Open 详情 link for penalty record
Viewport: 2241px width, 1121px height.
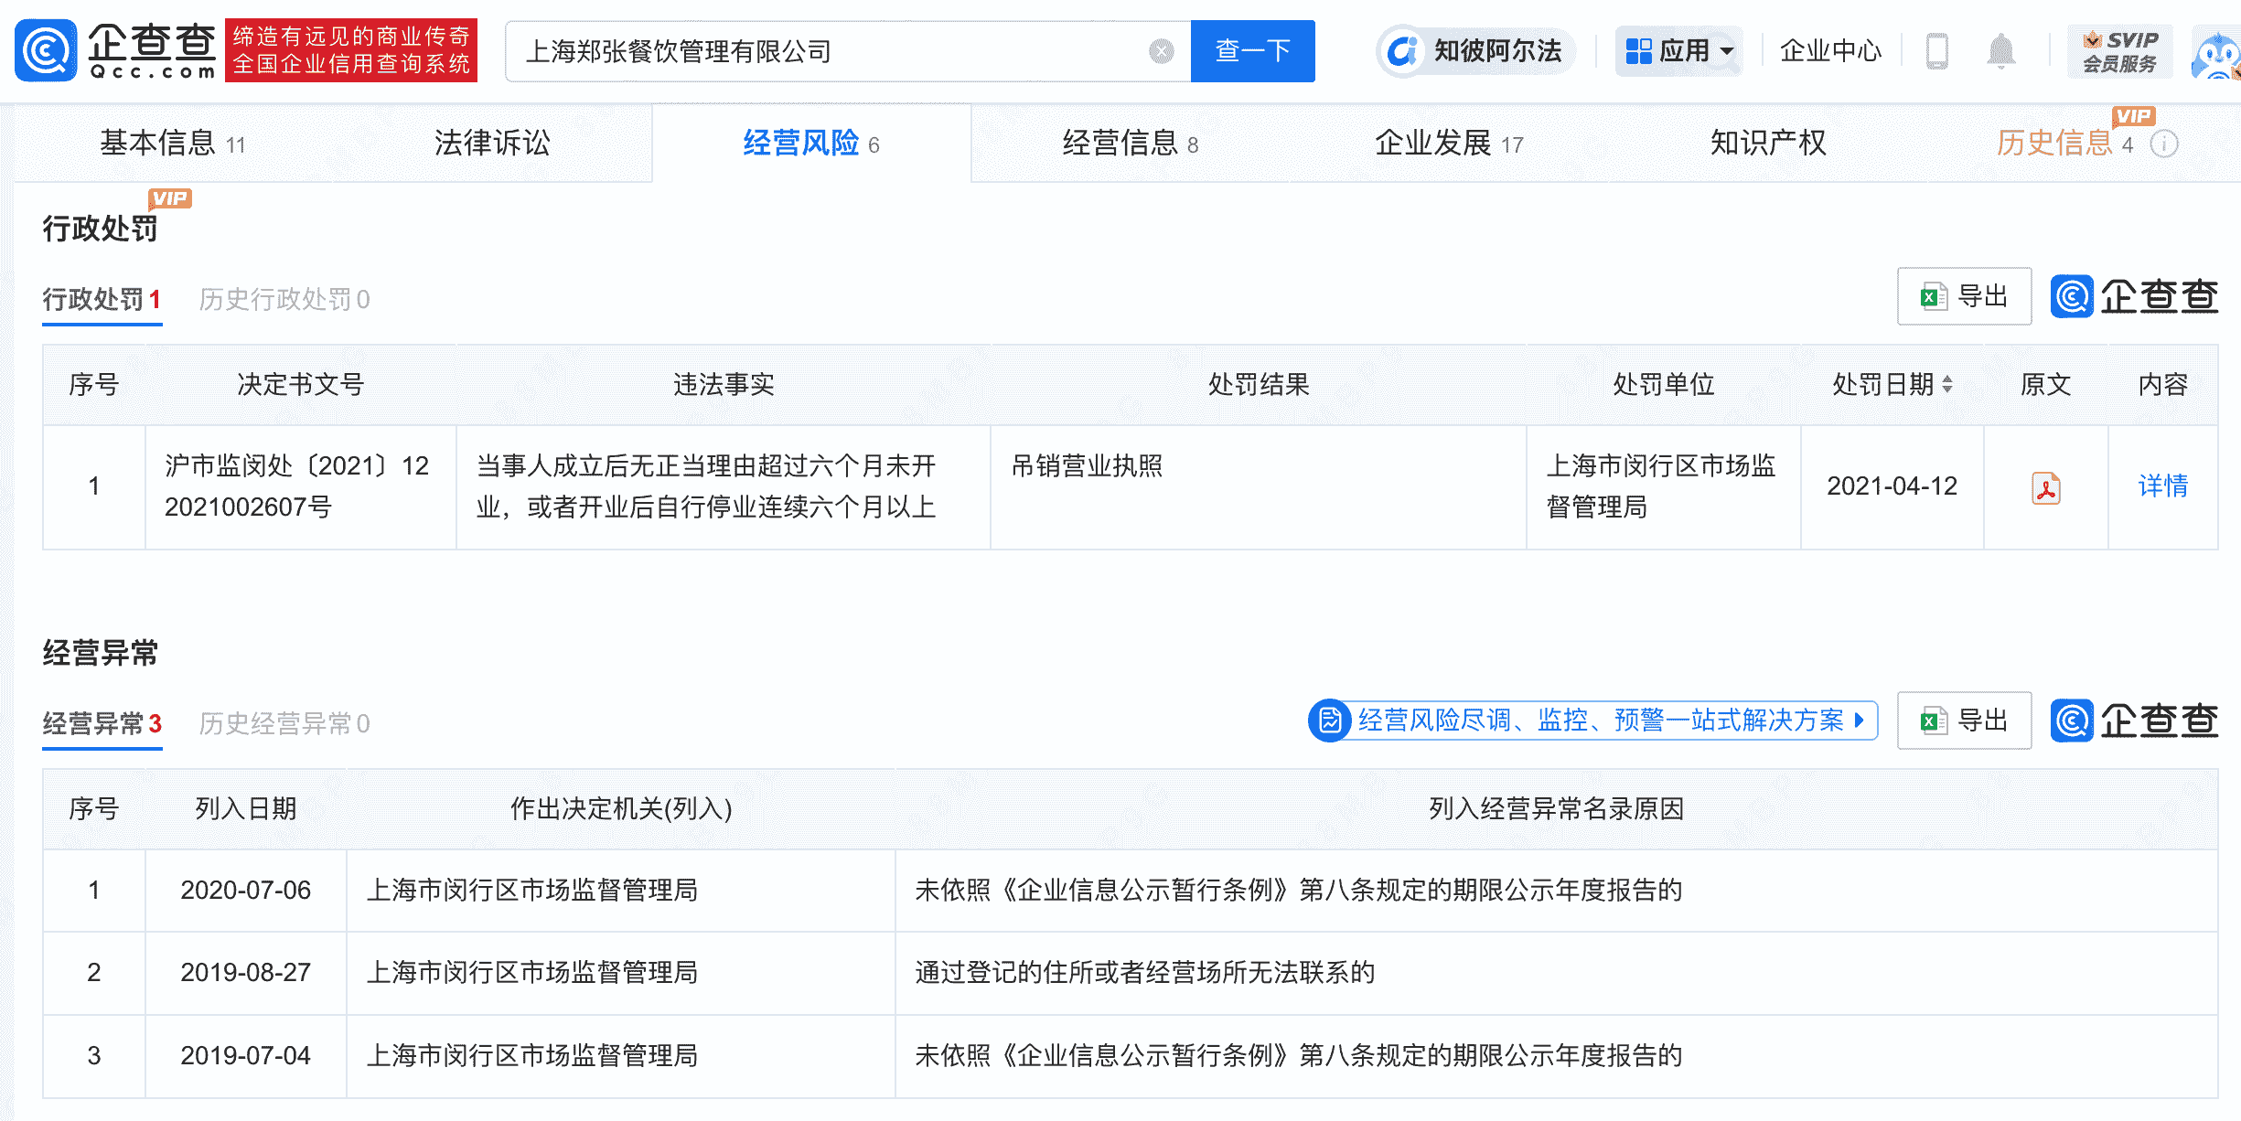[x=2162, y=486]
